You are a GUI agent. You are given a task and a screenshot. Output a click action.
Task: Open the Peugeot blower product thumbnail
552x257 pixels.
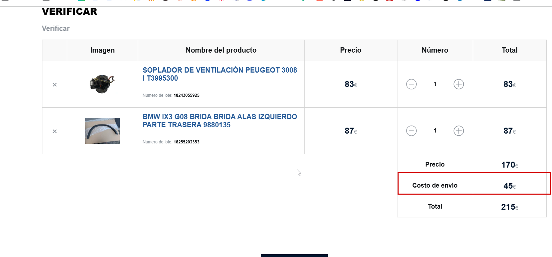point(102,84)
